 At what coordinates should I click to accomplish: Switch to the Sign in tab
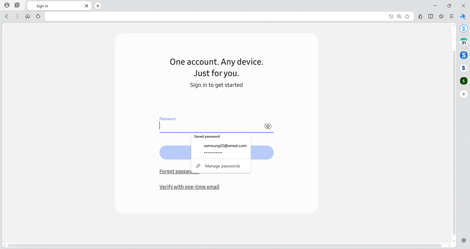[55, 6]
